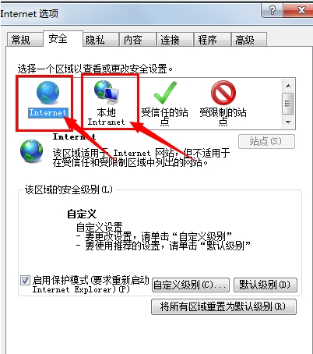The height and width of the screenshot is (354, 313).
Task: Click the 自定义级别(C)... button
Action: click(x=191, y=285)
